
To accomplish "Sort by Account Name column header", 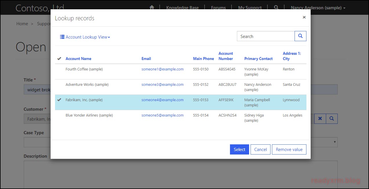I will click(x=78, y=59).
